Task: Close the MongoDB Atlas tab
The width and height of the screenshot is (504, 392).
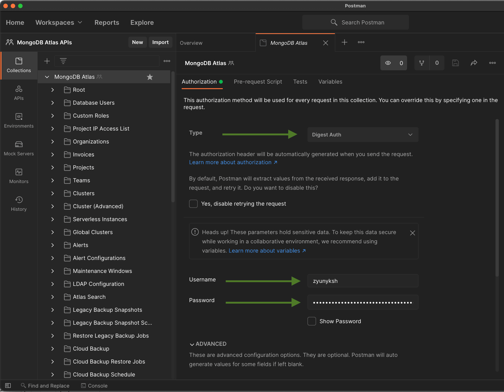Action: [x=326, y=43]
